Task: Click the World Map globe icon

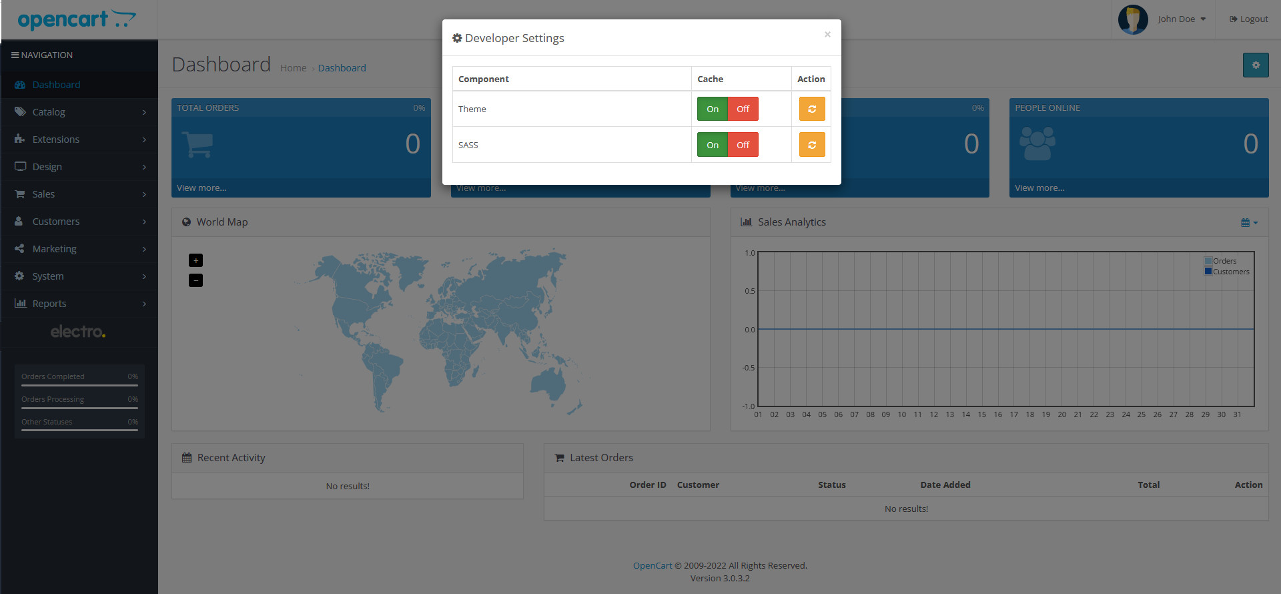Action: pyautogui.click(x=187, y=222)
